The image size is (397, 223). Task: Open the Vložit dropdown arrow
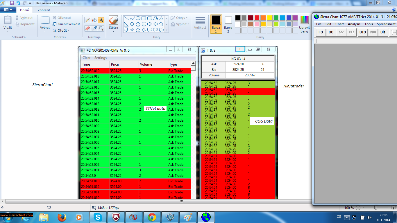pyautogui.click(x=8, y=31)
